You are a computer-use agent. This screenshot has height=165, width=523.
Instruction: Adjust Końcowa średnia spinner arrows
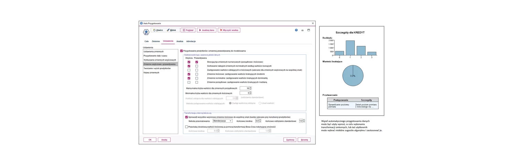[260, 121]
